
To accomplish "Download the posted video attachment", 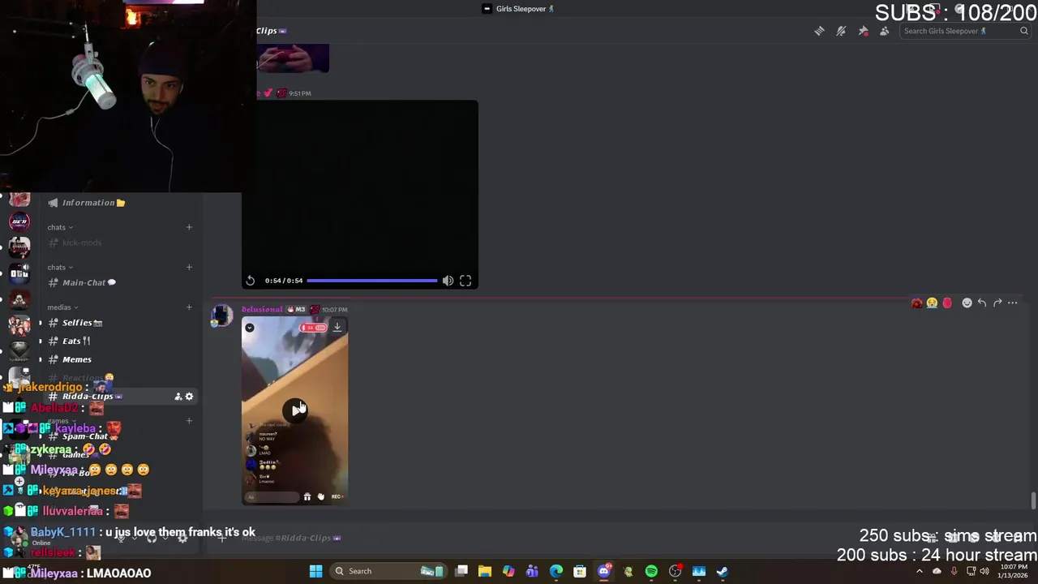I will click(x=337, y=327).
